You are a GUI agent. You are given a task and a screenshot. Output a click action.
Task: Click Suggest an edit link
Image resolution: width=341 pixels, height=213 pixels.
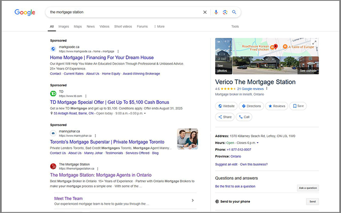pos(226,164)
